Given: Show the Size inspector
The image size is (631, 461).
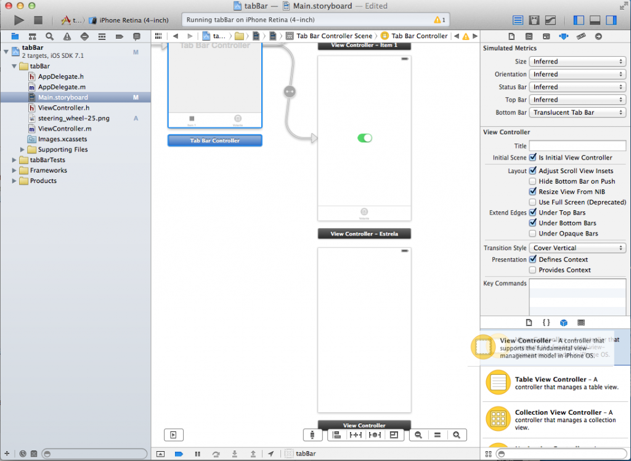Looking at the screenshot, I should (581, 36).
